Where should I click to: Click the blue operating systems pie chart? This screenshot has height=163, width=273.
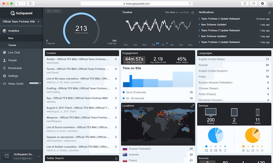(x=216, y=135)
